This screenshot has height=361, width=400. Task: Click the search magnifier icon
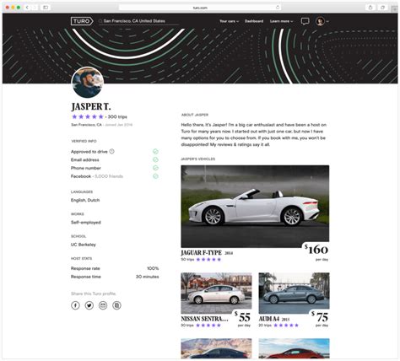(100, 21)
